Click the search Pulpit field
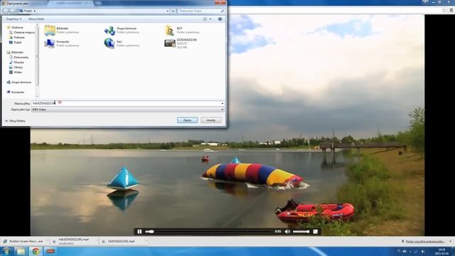Screen dimensions: 455x256 tap(200, 11)
